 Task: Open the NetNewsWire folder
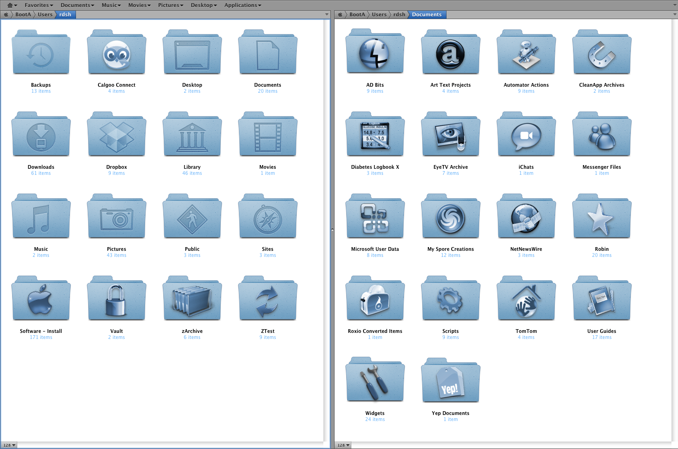(x=526, y=216)
